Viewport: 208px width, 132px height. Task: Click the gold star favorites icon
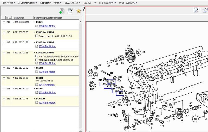pyautogui.click(x=79, y=11)
